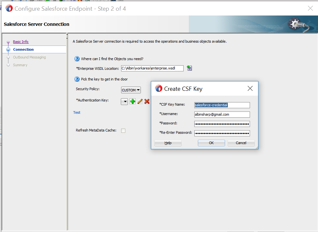Click the green plus to add authentication key

tap(132, 101)
